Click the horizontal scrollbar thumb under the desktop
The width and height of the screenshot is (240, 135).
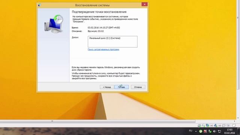97,121
